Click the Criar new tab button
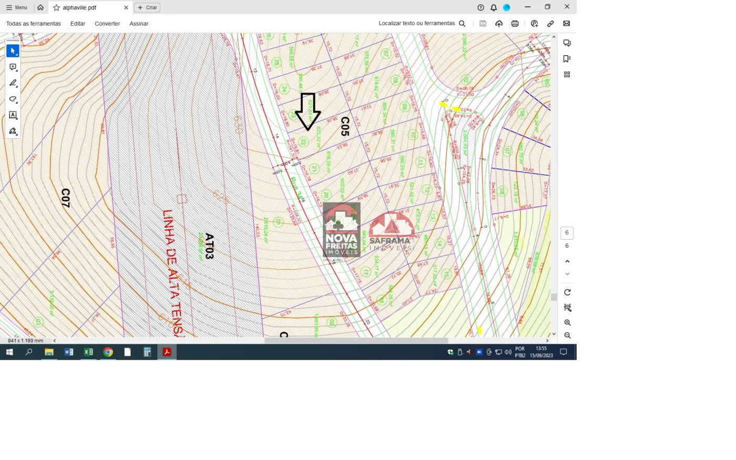The width and height of the screenshot is (736, 460). 147,8
